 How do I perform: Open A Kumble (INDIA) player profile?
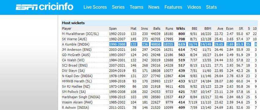coord(76,44)
